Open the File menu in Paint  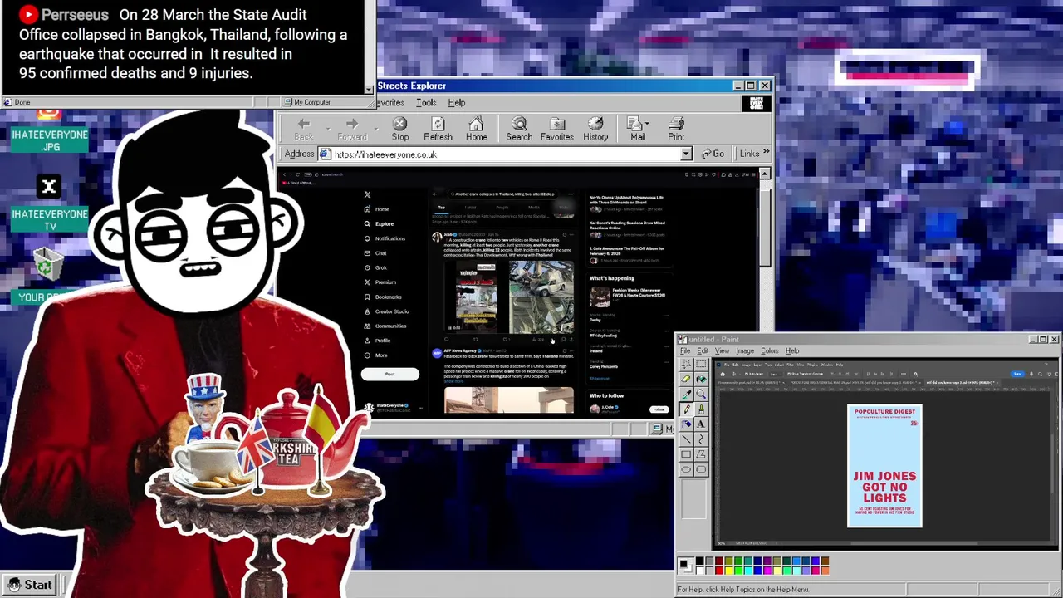[x=685, y=350]
